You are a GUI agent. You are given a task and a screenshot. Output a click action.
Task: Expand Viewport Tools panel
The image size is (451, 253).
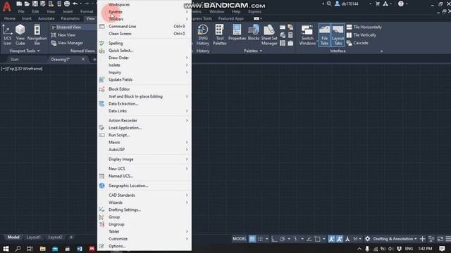click(25, 51)
